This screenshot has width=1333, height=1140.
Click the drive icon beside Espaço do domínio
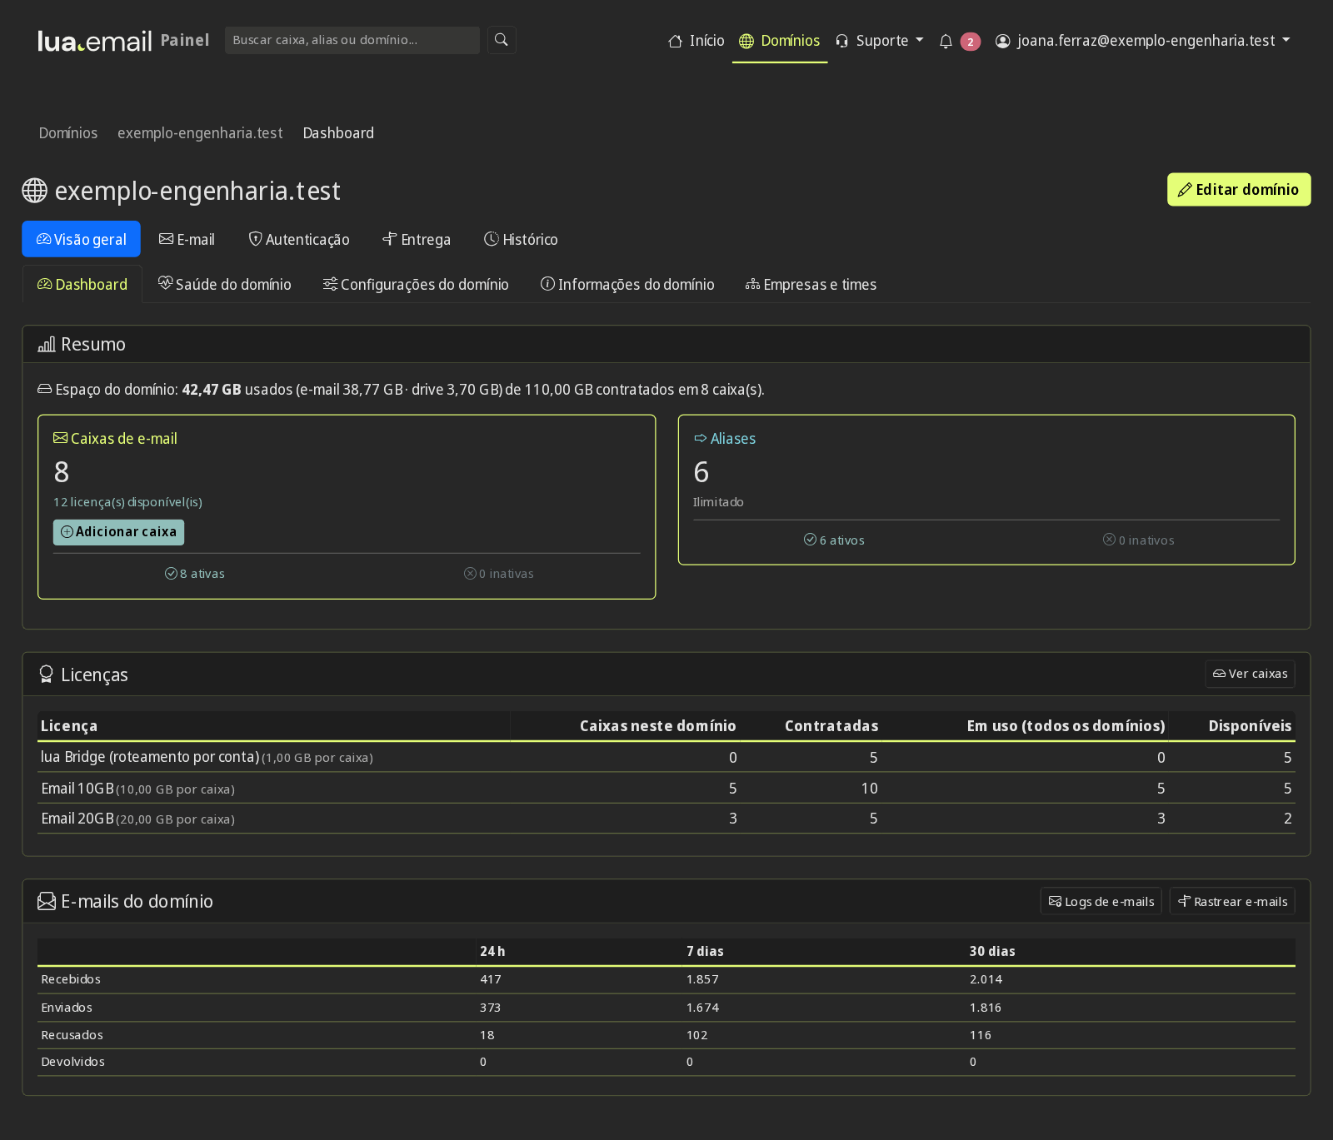click(45, 389)
